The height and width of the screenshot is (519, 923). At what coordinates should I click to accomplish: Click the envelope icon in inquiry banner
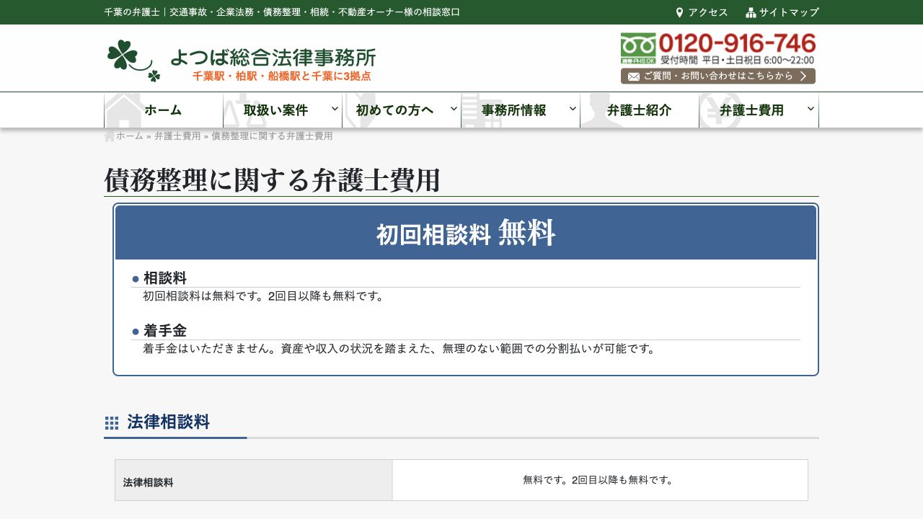tap(634, 76)
